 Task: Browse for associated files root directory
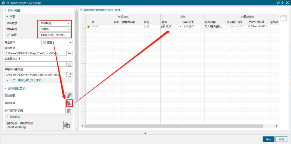click(x=70, y=75)
